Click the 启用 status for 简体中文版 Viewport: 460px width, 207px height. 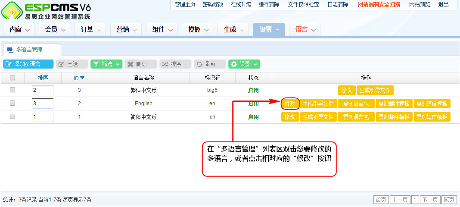[253, 117]
